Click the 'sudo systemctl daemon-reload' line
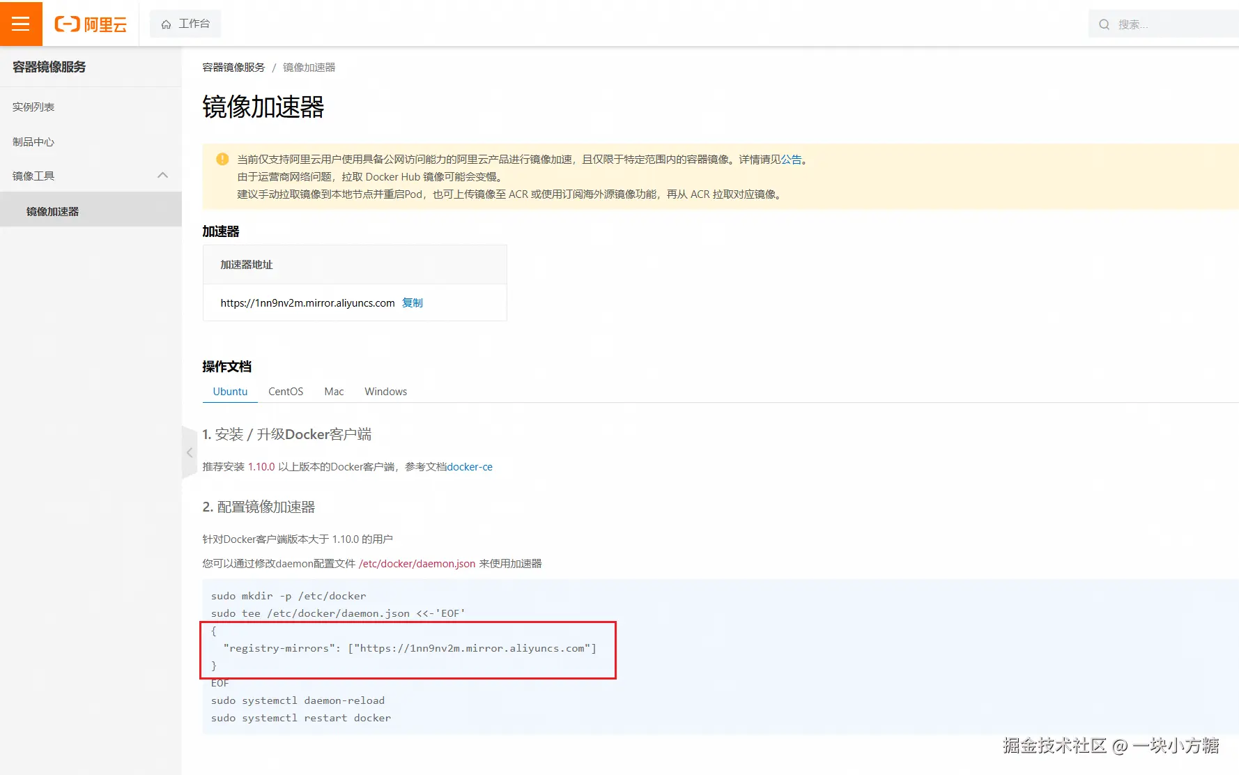The image size is (1239, 775). (298, 700)
